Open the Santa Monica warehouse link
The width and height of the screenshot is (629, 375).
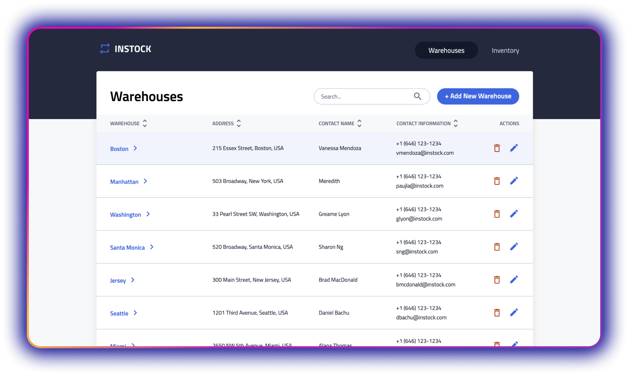[127, 247]
